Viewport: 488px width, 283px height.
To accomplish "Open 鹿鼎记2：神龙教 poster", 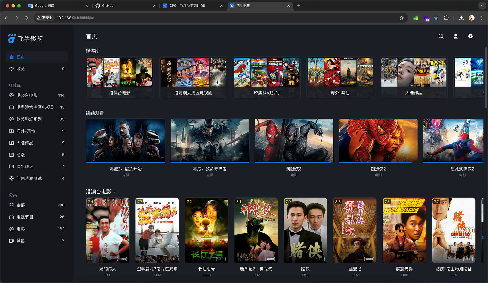I will pyautogui.click(x=256, y=230).
